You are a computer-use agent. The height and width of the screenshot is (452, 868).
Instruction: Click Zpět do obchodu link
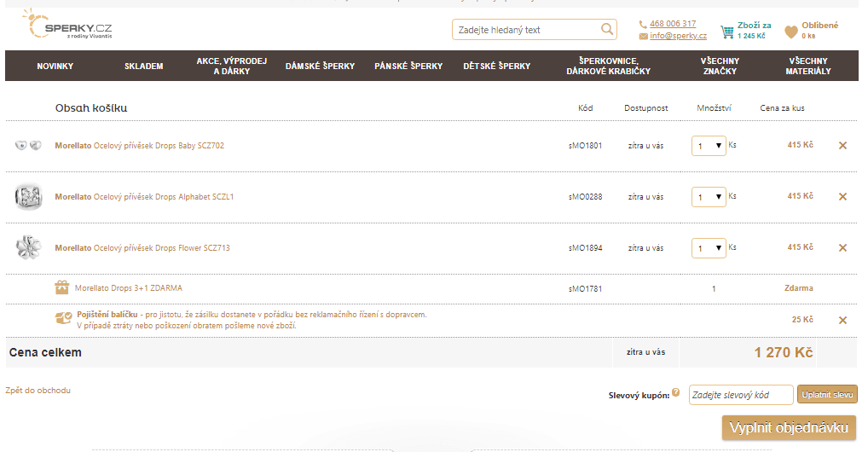tap(38, 391)
